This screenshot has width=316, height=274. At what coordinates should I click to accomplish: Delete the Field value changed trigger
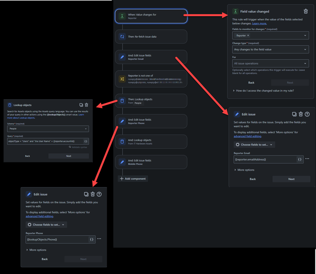pyautogui.click(x=306, y=11)
